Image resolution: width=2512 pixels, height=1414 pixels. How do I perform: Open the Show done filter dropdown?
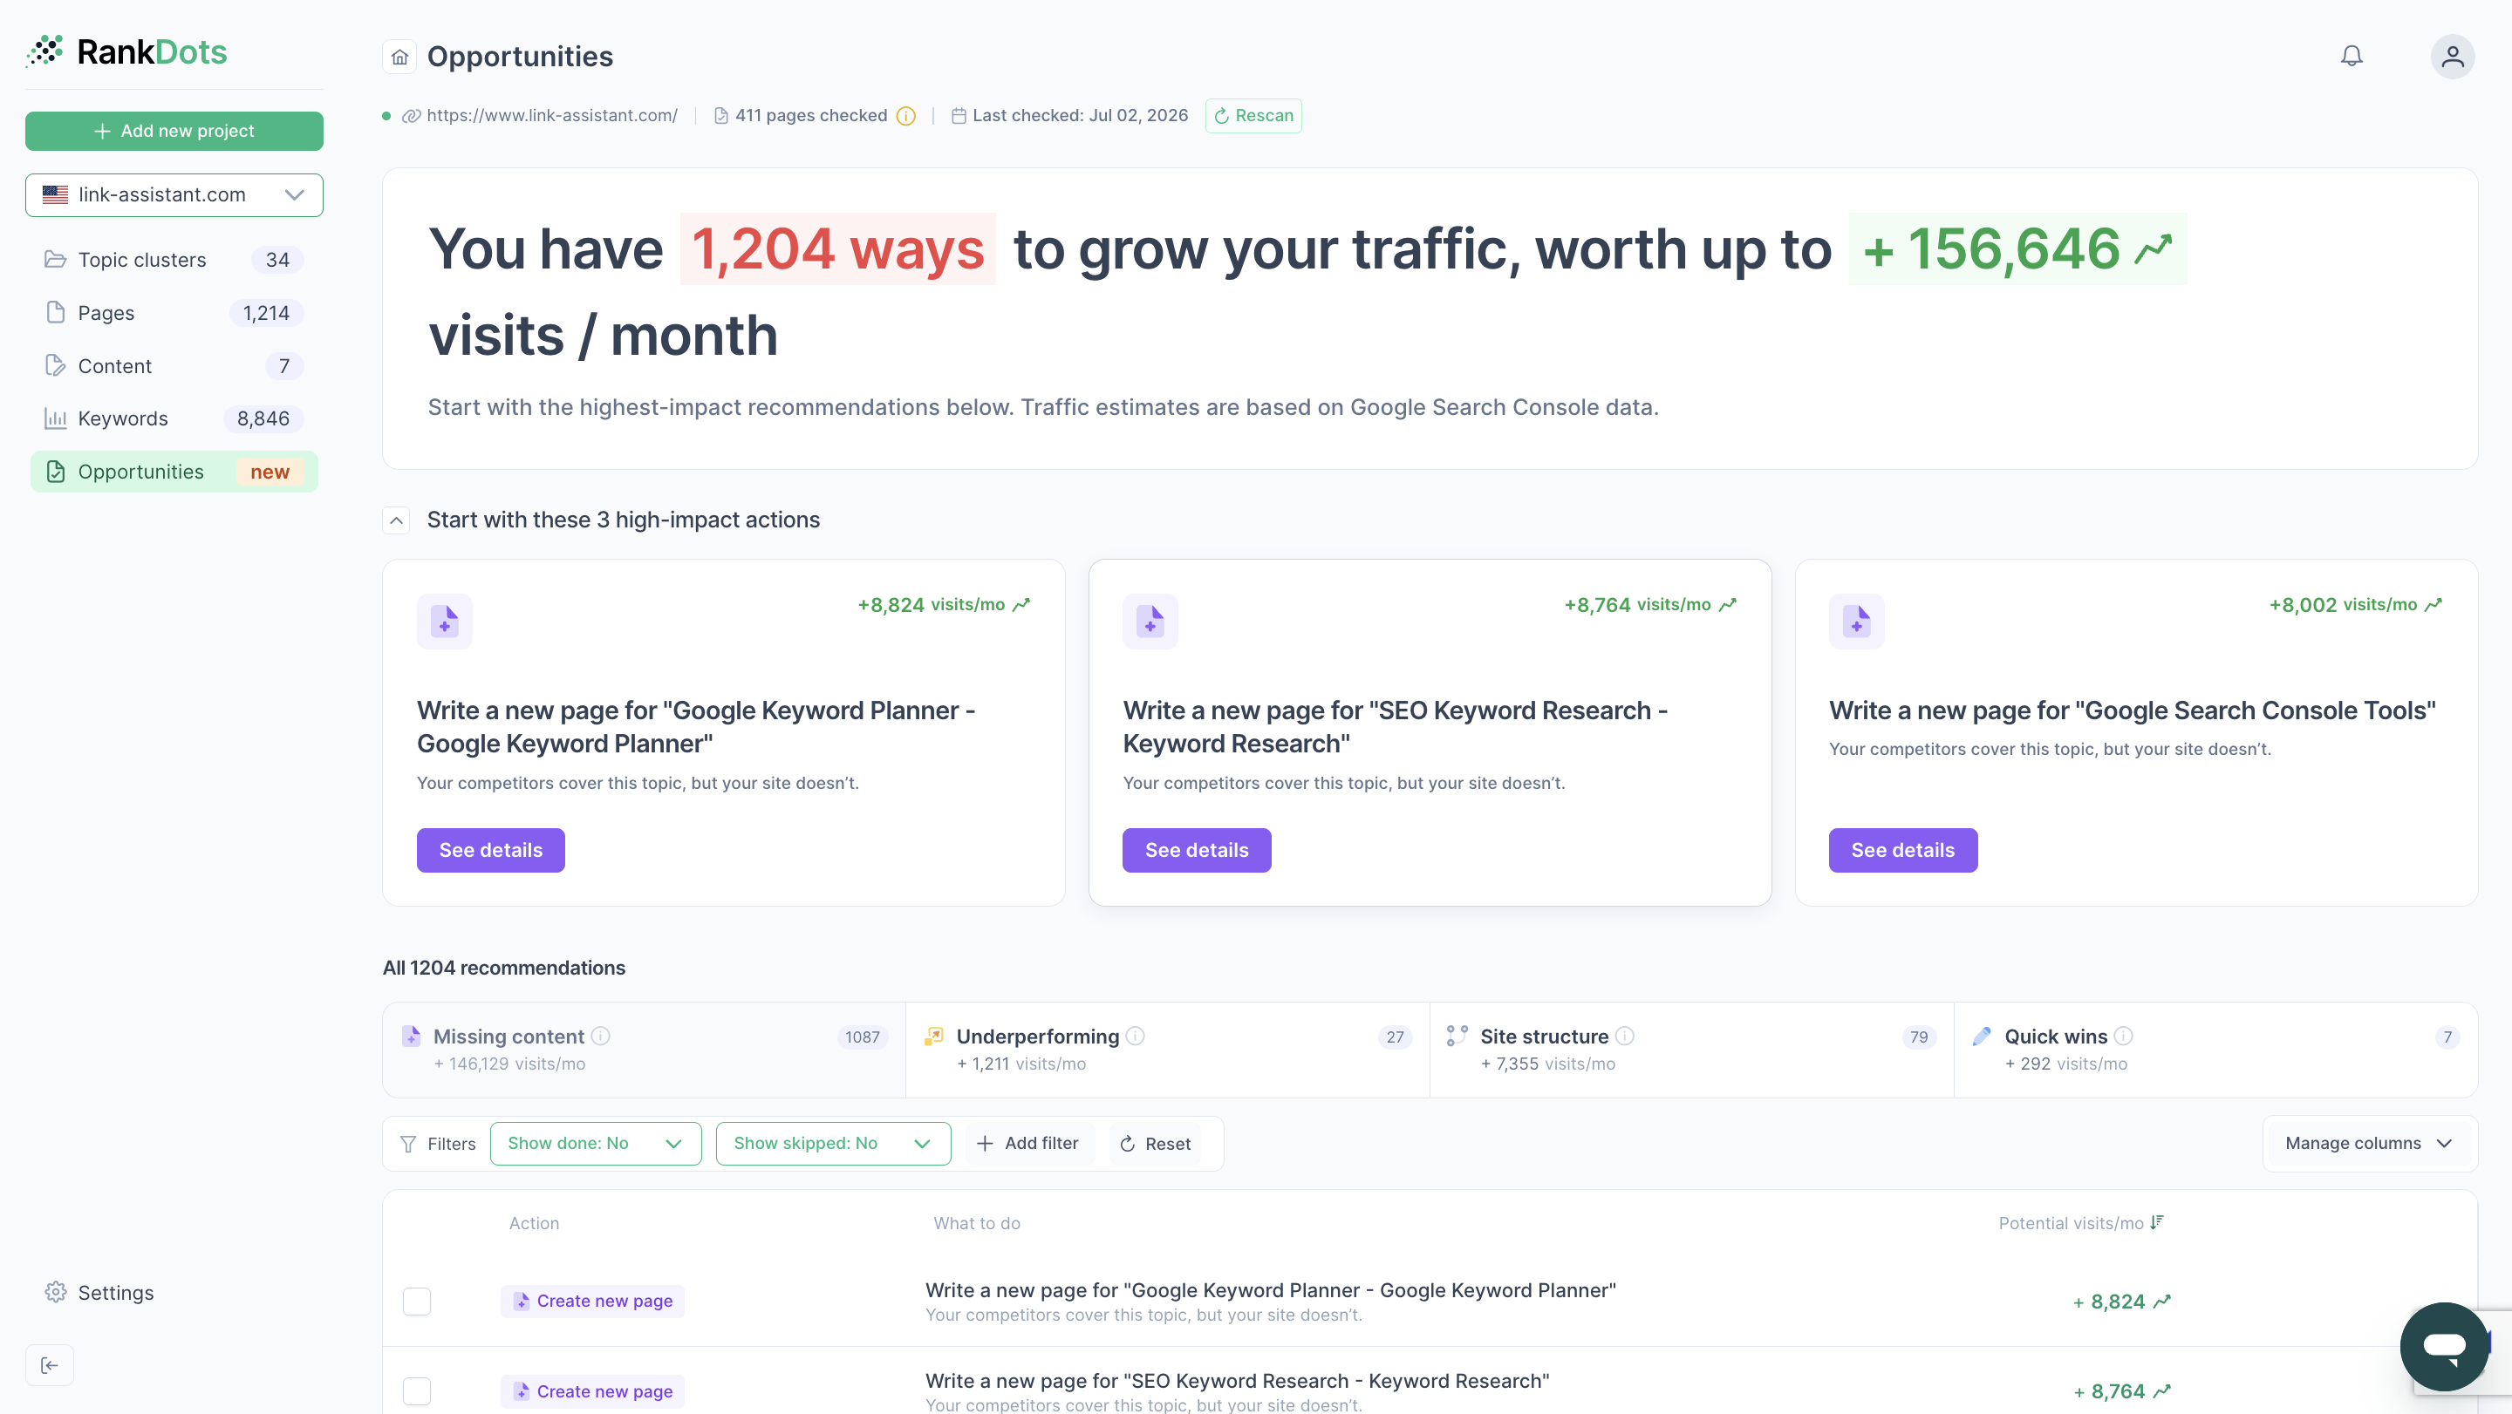(596, 1144)
